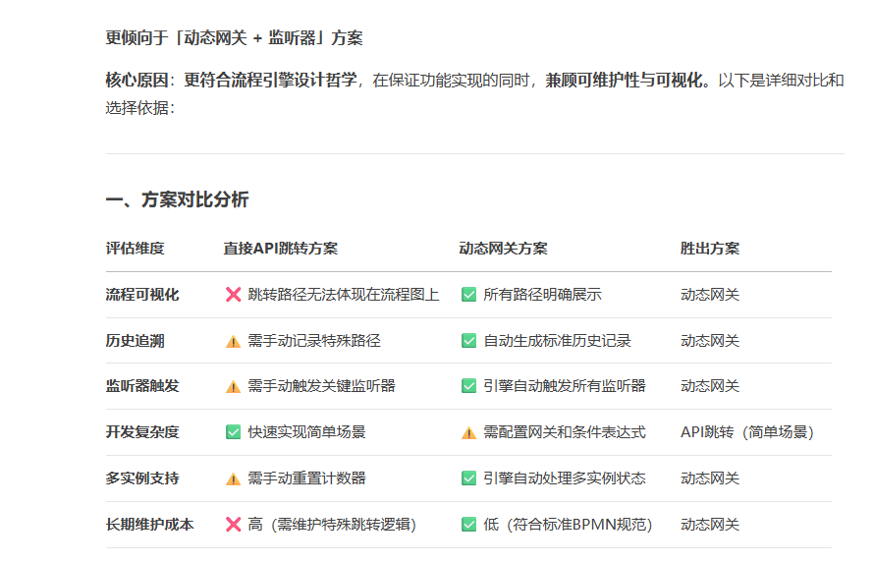This screenshot has height=562, width=874.
Task: Click 动态网关 in the 监听器触发 row
Action: click(x=710, y=386)
